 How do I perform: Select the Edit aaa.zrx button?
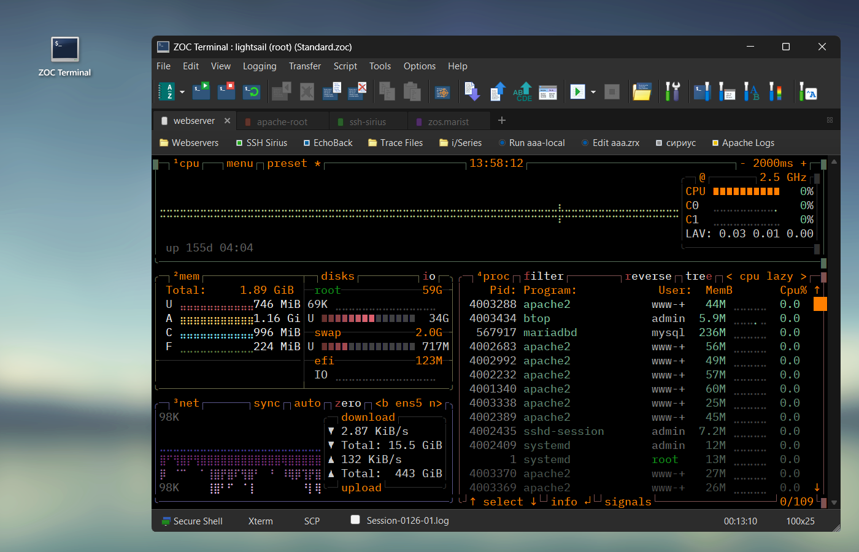coord(611,143)
